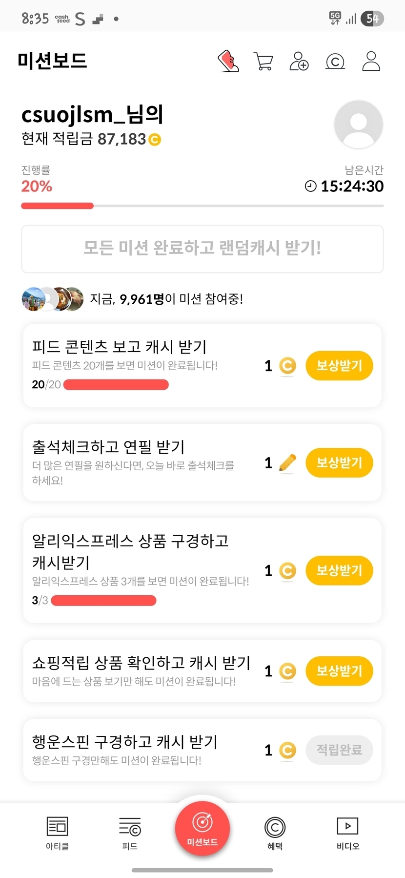The width and height of the screenshot is (405, 878).
Task: Switch to the 피드 tab
Action: (x=130, y=833)
